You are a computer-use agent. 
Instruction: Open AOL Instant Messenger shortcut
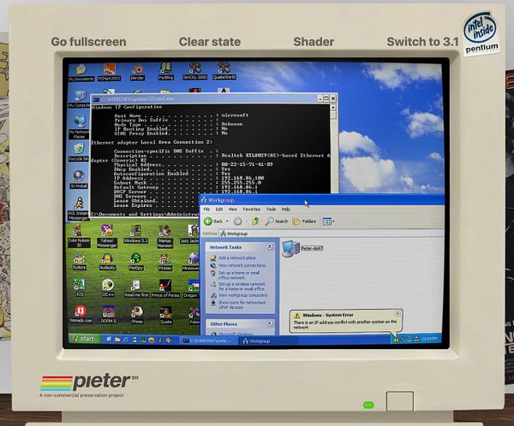[78, 209]
